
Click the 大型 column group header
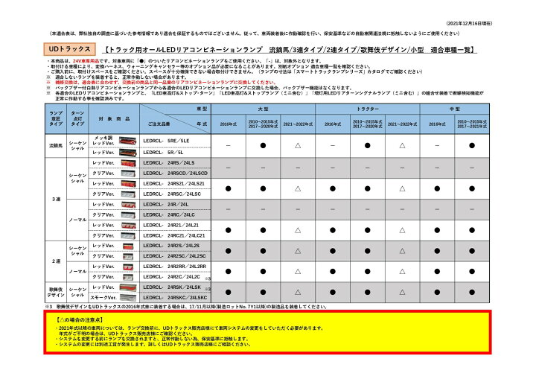pyautogui.click(x=263, y=109)
